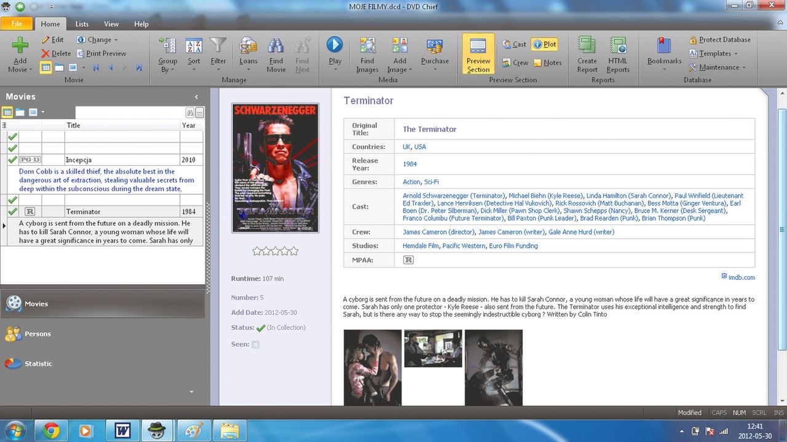Open the File menu
Viewport: 787px width, 442px height.
[x=17, y=23]
